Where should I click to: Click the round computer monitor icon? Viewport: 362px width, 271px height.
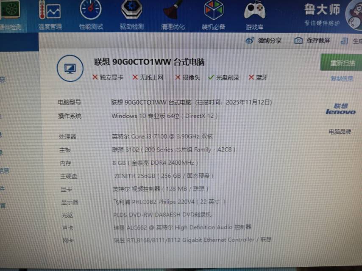[69, 68]
